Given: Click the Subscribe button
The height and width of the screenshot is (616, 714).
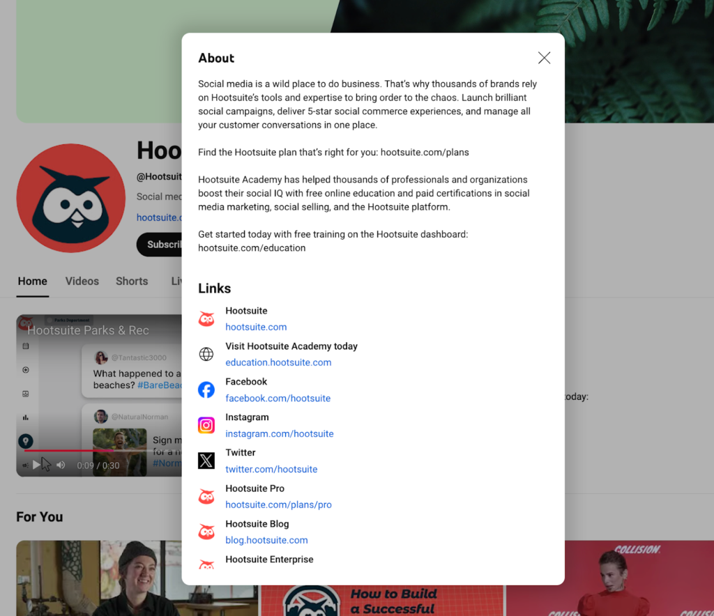Looking at the screenshot, I should click(x=160, y=245).
